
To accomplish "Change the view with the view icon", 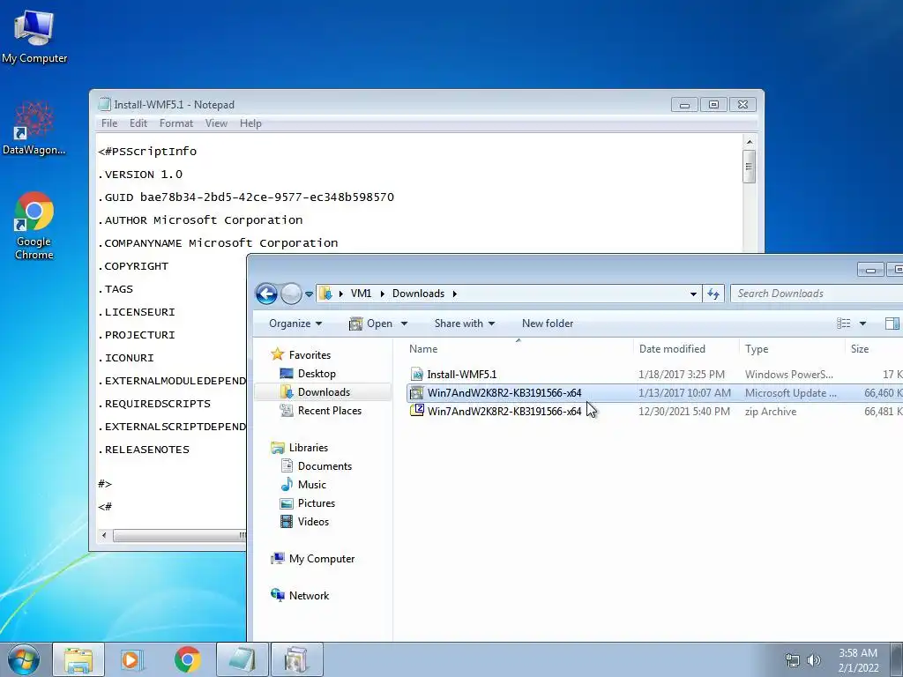I will (x=844, y=324).
